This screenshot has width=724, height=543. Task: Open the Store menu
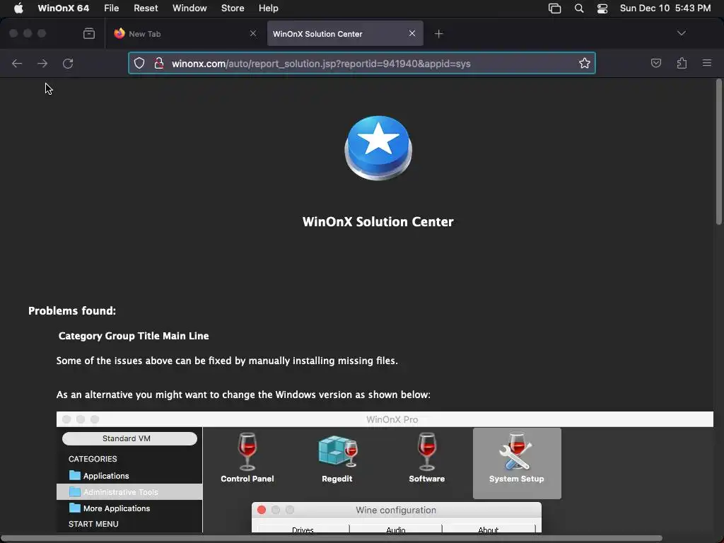pyautogui.click(x=232, y=8)
